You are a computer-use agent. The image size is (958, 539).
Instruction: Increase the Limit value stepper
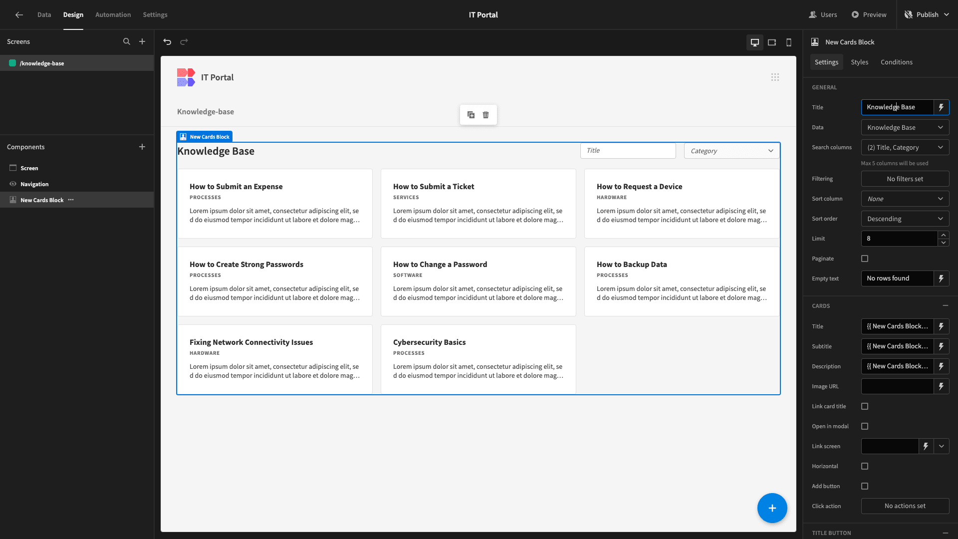[943, 235]
